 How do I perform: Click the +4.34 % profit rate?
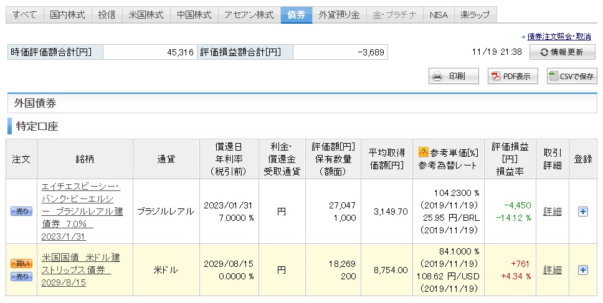tap(516, 276)
